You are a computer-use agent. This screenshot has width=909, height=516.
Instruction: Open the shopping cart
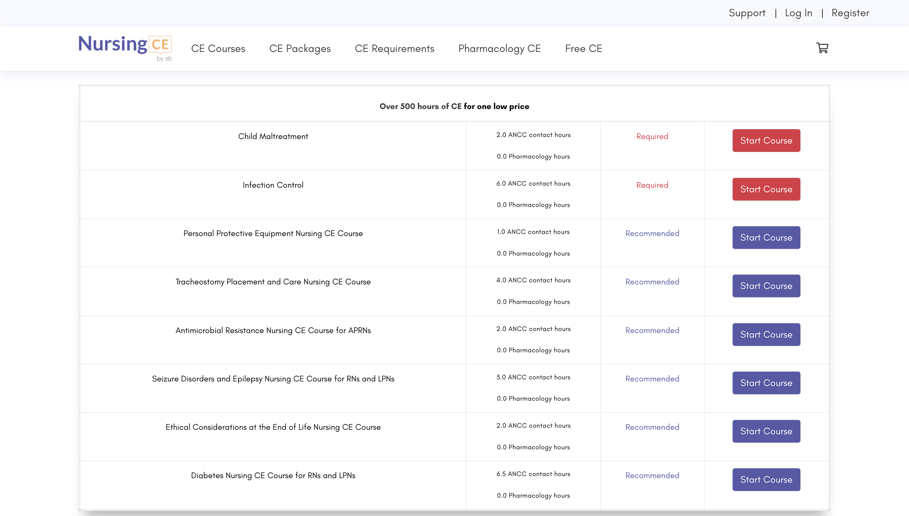click(822, 48)
